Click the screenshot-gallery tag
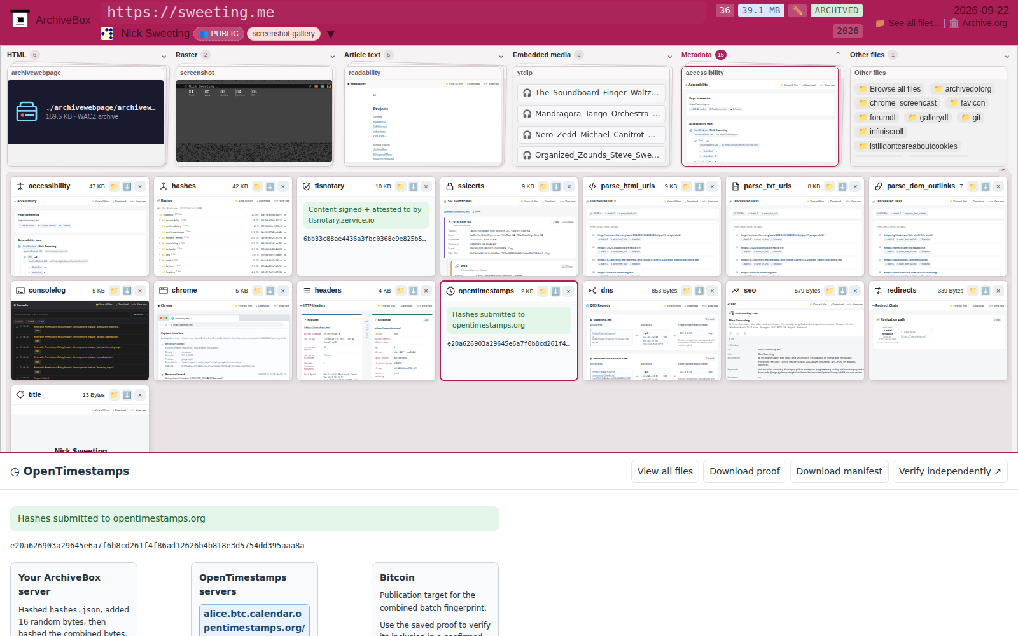The image size is (1018, 636). 284,34
